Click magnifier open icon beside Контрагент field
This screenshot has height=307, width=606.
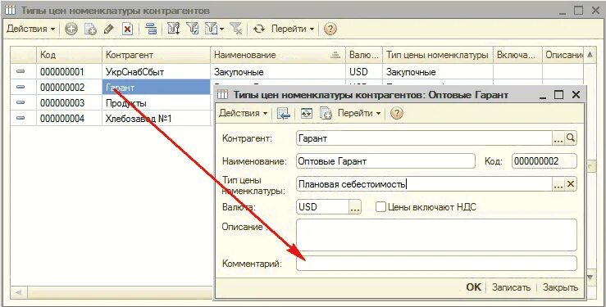[x=571, y=138]
